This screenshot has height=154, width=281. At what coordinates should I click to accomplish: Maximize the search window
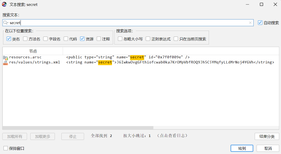point(261,4)
